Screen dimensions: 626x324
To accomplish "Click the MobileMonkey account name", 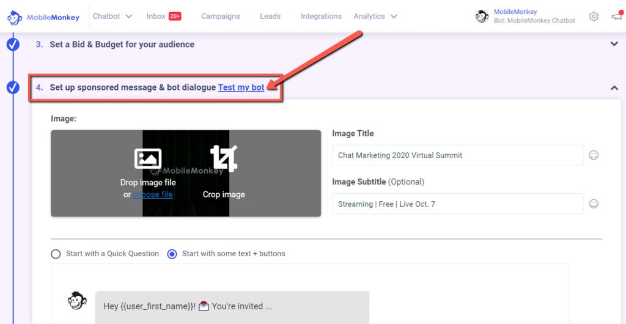I will [515, 12].
